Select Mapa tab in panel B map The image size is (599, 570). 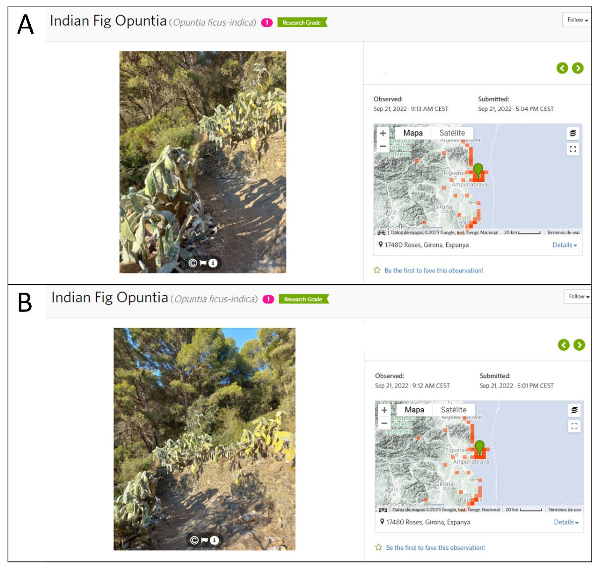(x=414, y=410)
